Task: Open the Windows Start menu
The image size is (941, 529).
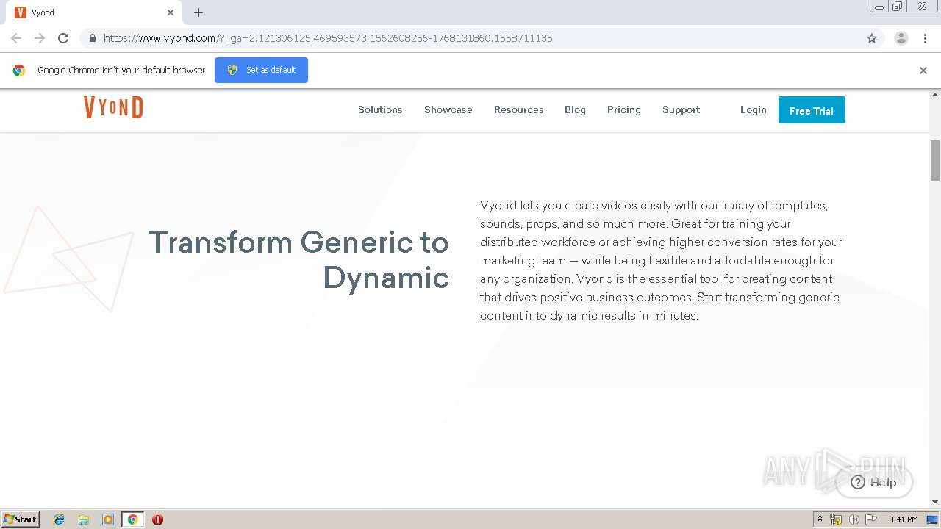Action: pos(21,519)
